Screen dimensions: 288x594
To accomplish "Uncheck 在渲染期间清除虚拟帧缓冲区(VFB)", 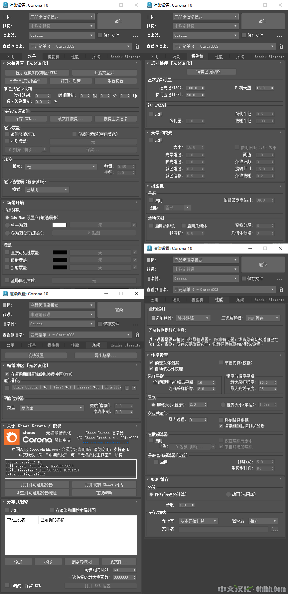I will coord(7,374).
